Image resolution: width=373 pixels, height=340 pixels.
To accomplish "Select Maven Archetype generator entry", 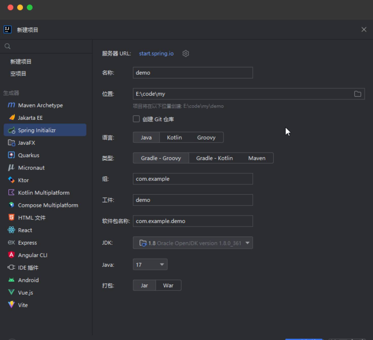I will [45, 105].
